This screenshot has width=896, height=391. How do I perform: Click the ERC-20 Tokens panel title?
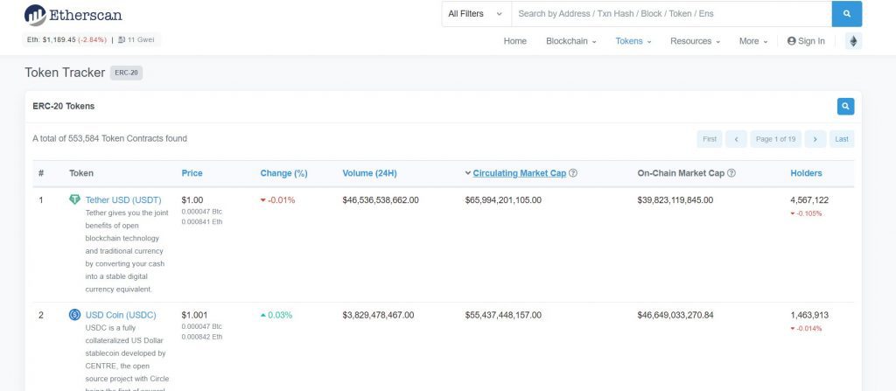tap(63, 107)
